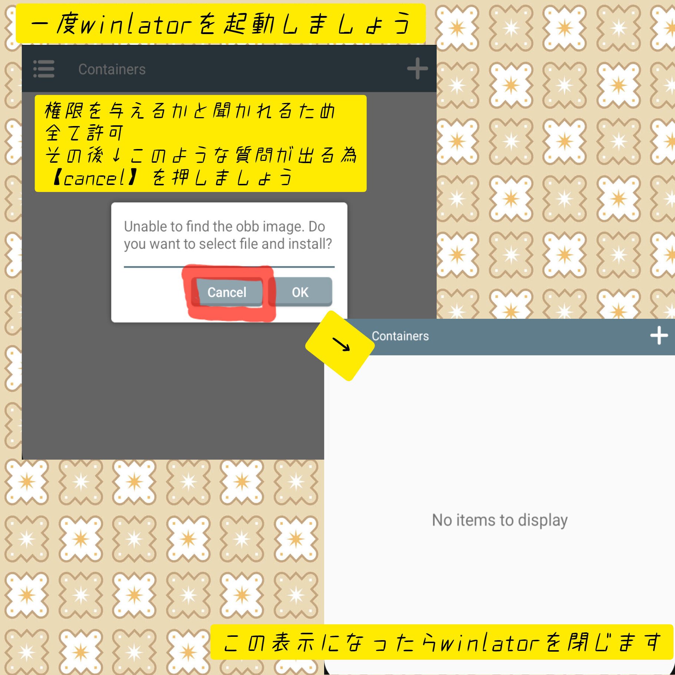This screenshot has width=675, height=675.
Task: Click the Containers title in the lower screenshot
Action: click(x=400, y=336)
